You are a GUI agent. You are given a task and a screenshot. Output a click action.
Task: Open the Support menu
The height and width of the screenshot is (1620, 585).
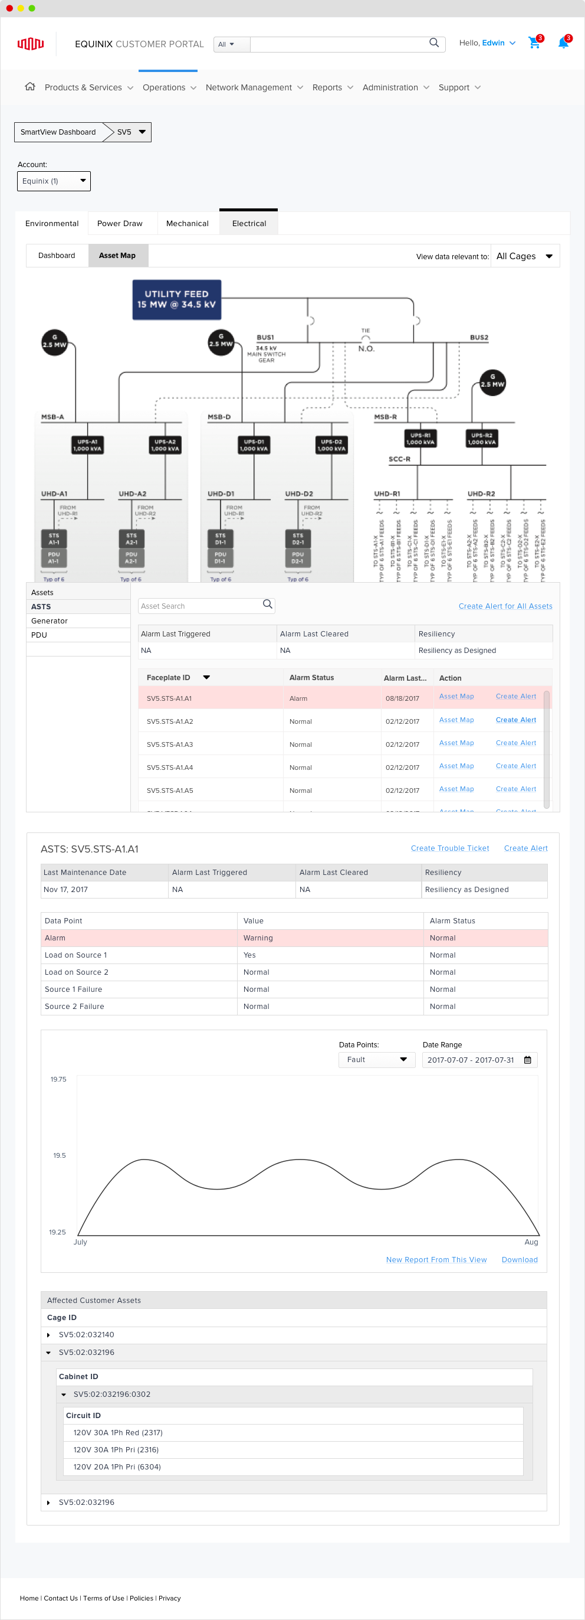pyautogui.click(x=459, y=87)
